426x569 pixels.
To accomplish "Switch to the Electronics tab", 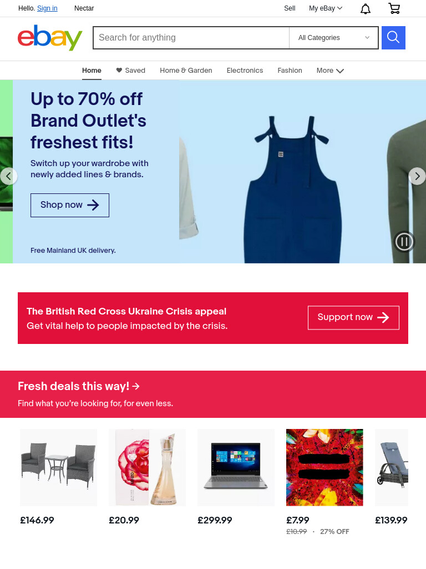I will click(x=245, y=71).
